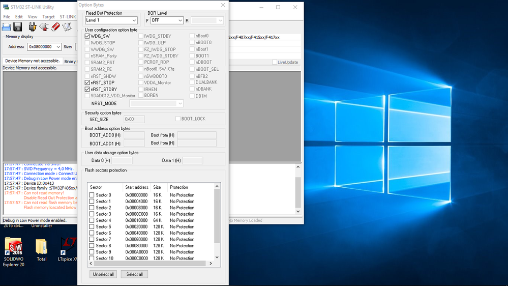Click the horizontal scrollbar under the sector list

point(147,264)
